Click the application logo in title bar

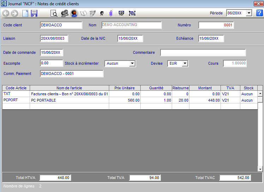click(4, 4)
